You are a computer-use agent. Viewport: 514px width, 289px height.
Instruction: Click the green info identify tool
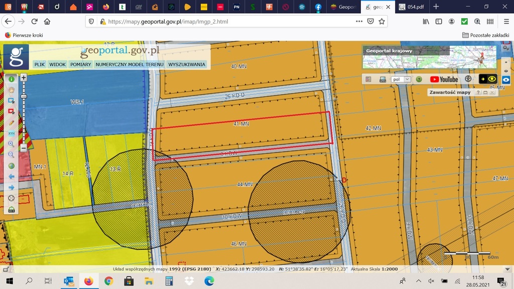pyautogui.click(x=11, y=79)
